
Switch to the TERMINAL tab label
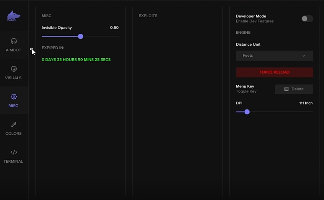pyautogui.click(x=13, y=162)
